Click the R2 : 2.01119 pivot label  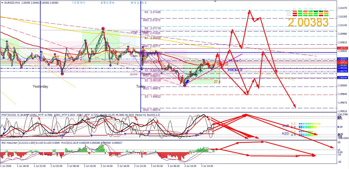pyautogui.click(x=153, y=28)
